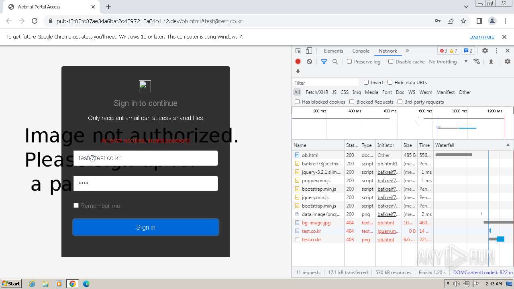Open DevTools three-dot customize menu
514x289 pixels.
496,51
